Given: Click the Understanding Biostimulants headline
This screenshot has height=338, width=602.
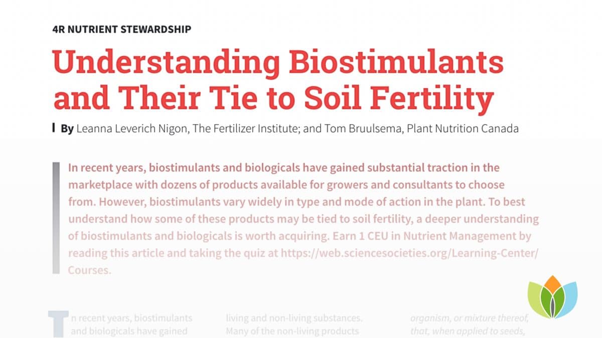Looking at the screenshot, I should 278,63.
